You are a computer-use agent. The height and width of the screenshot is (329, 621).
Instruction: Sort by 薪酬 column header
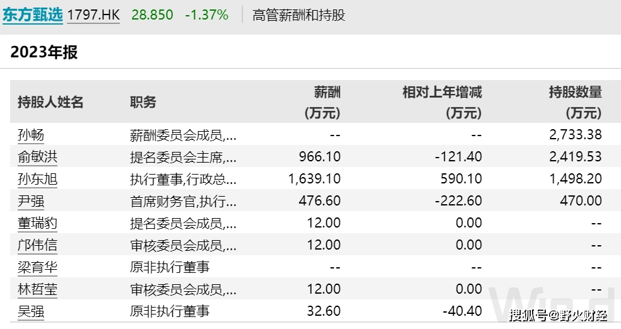click(327, 93)
